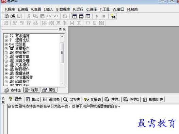This screenshot has width=179, height=134.
Task: Toggle the bottom status panel layout icon
Action: (81, 16)
